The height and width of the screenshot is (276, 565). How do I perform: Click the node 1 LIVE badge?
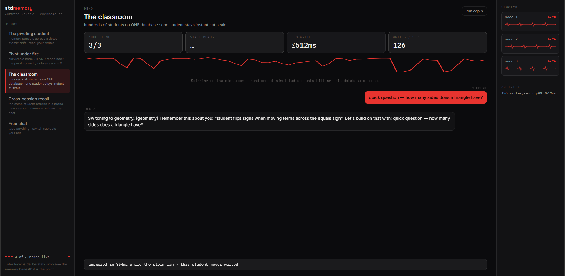[x=552, y=17]
